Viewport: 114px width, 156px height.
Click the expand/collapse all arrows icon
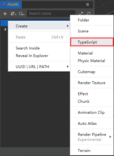click(x=81, y=13)
